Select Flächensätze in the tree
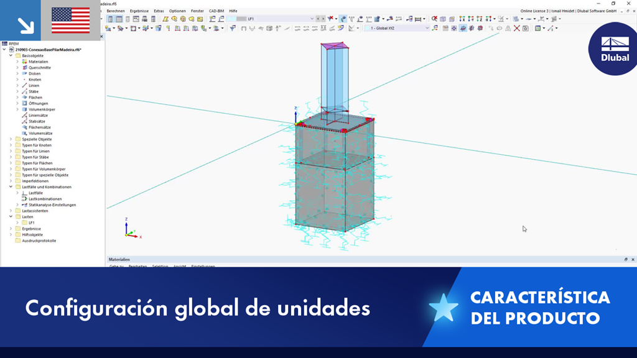Image resolution: width=637 pixels, height=358 pixels. pyautogui.click(x=39, y=127)
